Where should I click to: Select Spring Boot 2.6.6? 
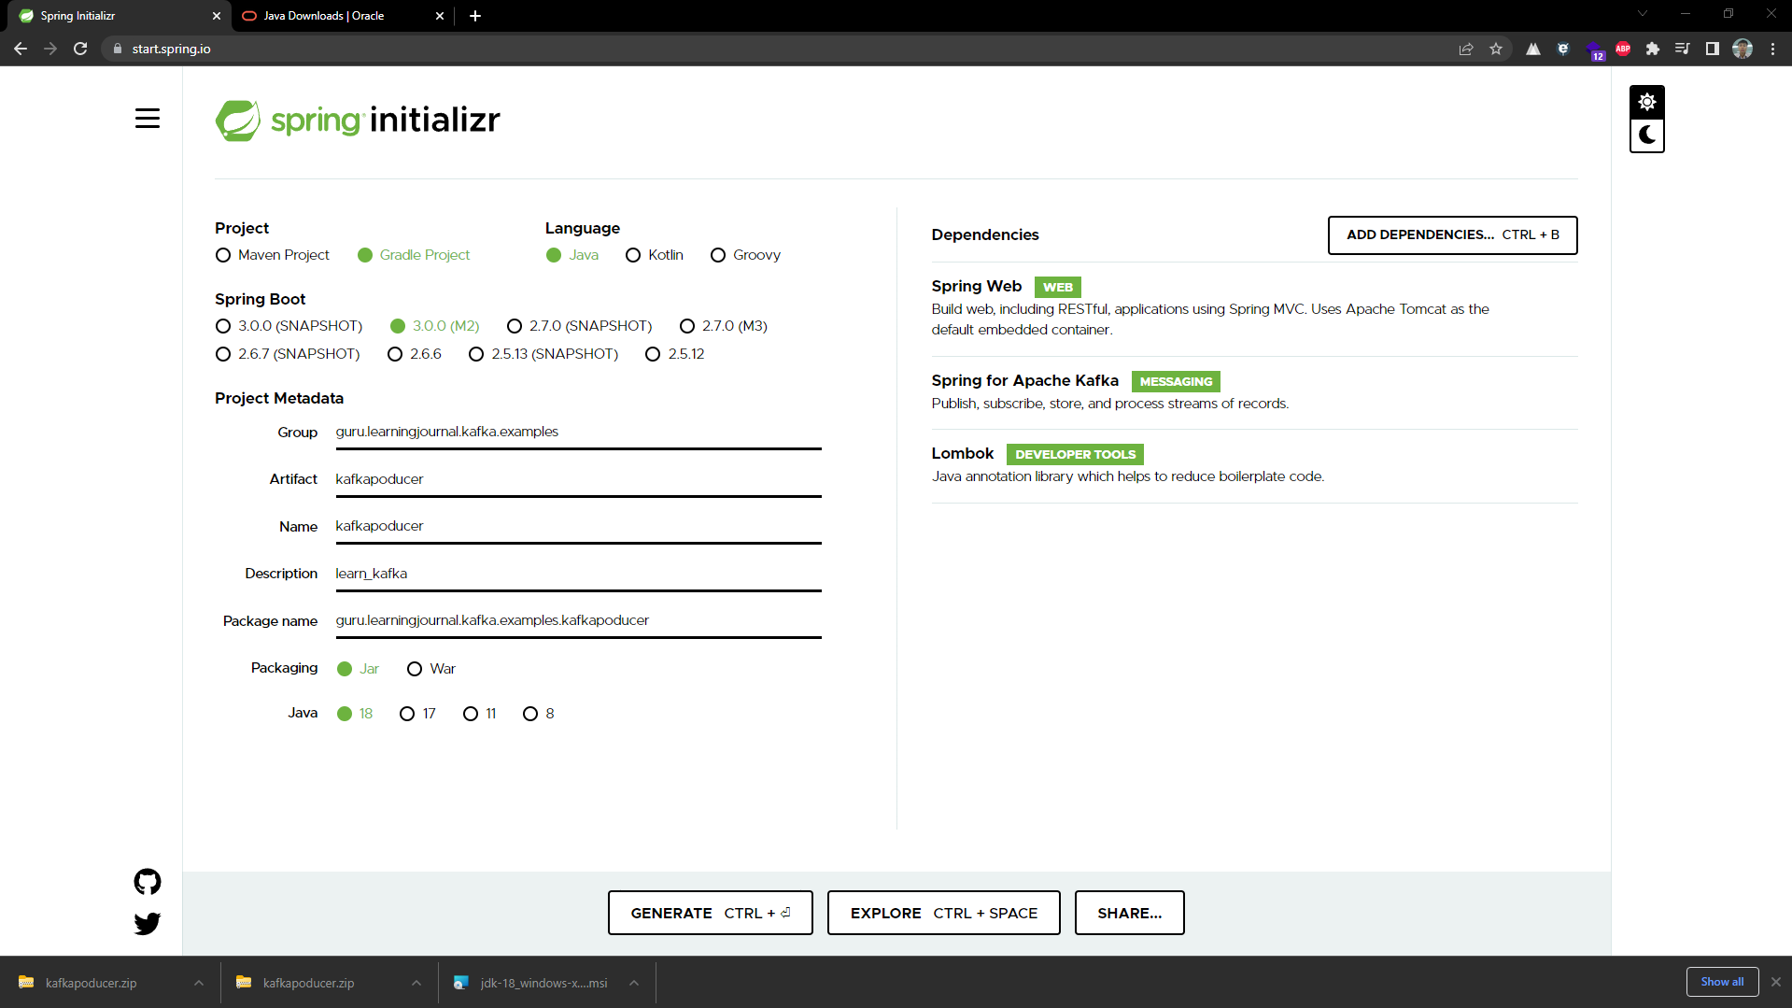pyautogui.click(x=415, y=354)
